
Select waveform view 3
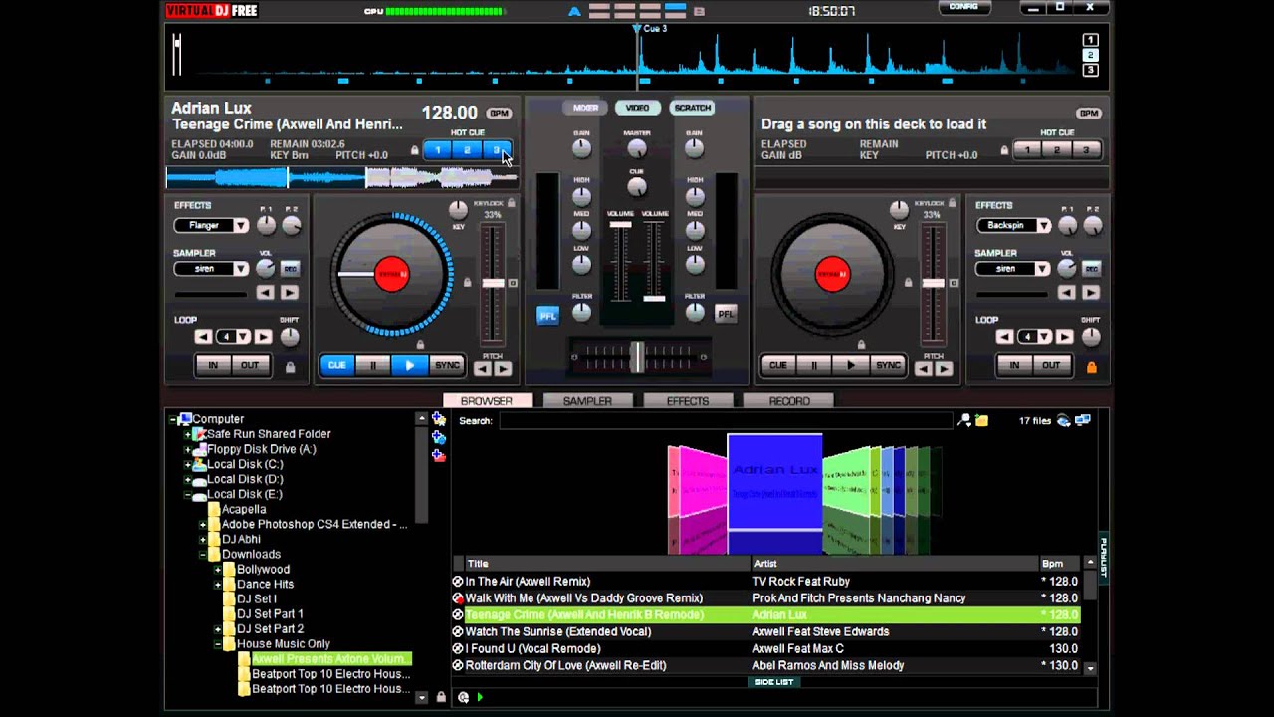1091,70
